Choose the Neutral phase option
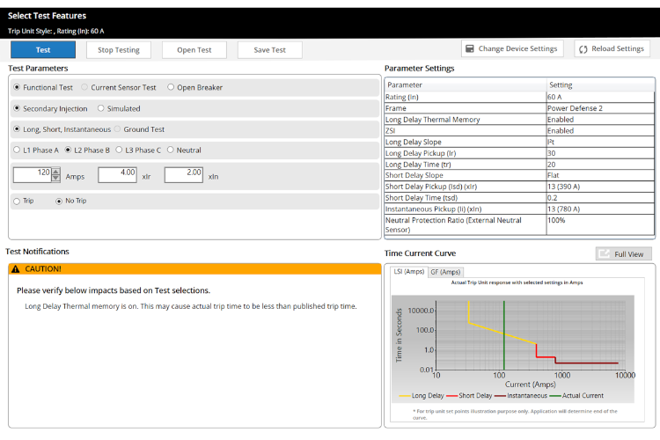This screenshot has height=440, width=660. pyautogui.click(x=170, y=150)
